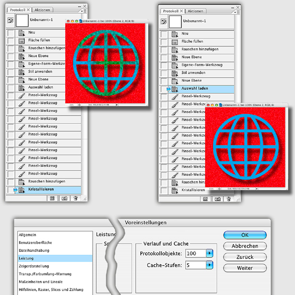The height and width of the screenshot is (295, 295).
Task: Click the Zurück button
Action: pyautogui.click(x=245, y=257)
